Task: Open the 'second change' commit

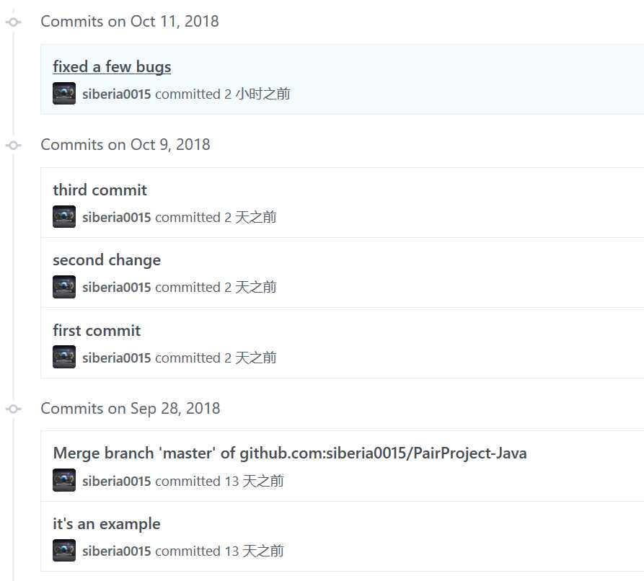Action: tap(107, 260)
